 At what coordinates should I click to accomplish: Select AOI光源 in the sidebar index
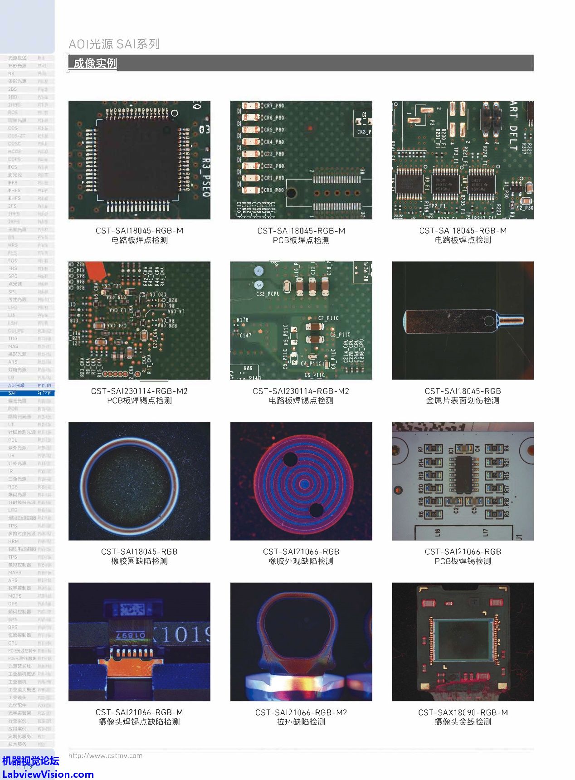pyautogui.click(x=17, y=385)
